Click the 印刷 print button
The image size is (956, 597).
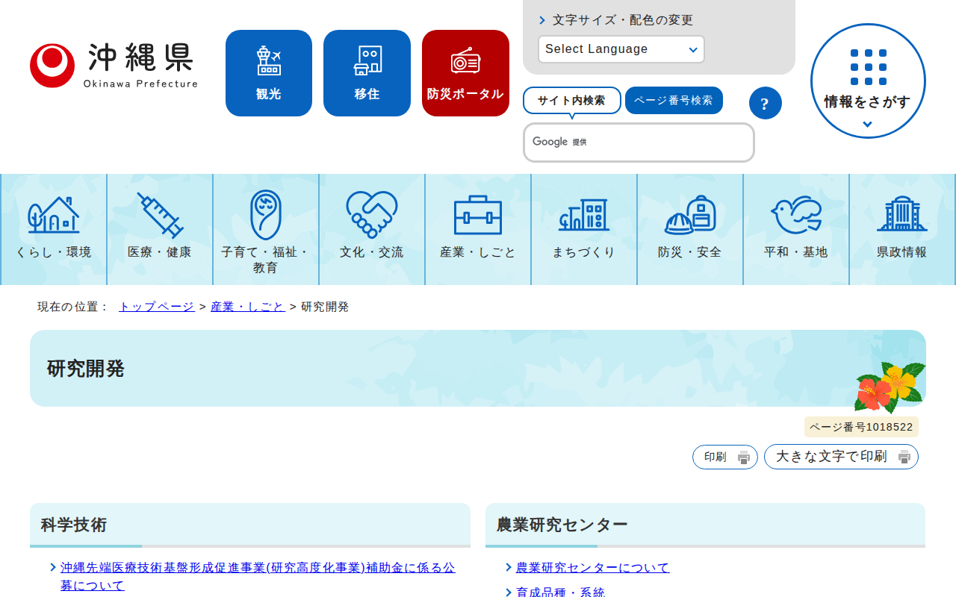[724, 457]
